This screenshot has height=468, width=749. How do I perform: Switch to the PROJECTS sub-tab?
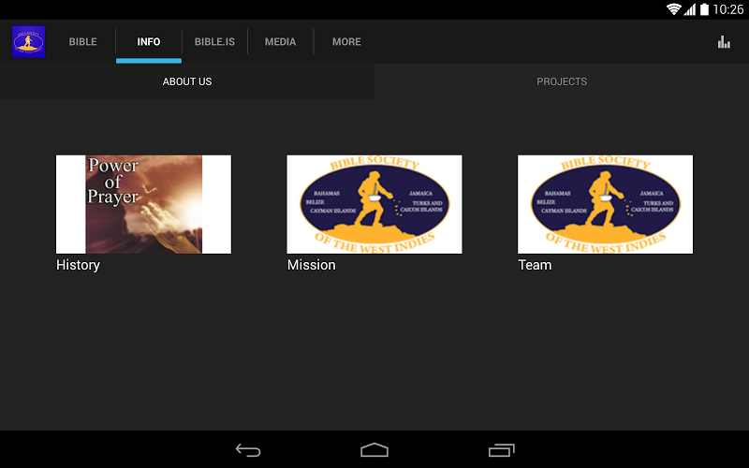pos(562,81)
